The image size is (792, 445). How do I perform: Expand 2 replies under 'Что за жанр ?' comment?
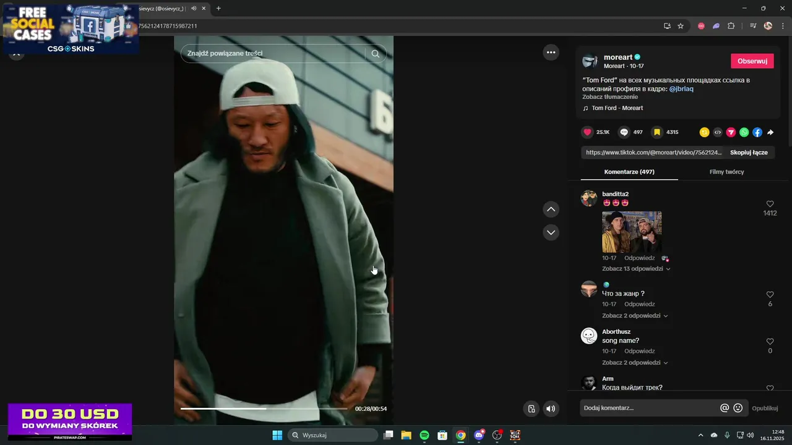point(635,316)
